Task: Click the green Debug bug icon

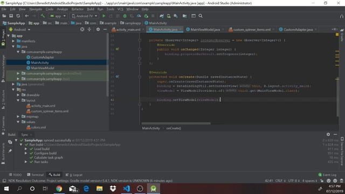Action: [x=125, y=16]
